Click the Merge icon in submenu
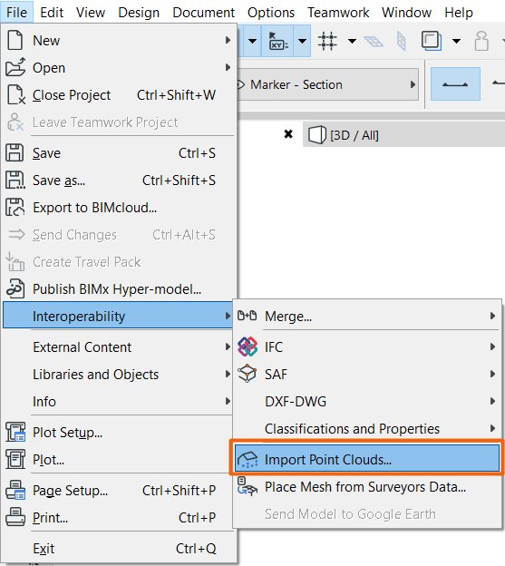Image resolution: width=505 pixels, height=566 pixels. coord(248,316)
